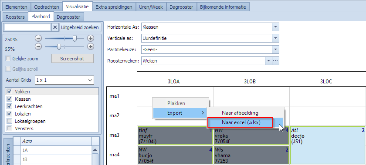366x165 pixels.
Task: Open Roosterweken ellipsis options button
Action: click(x=276, y=61)
